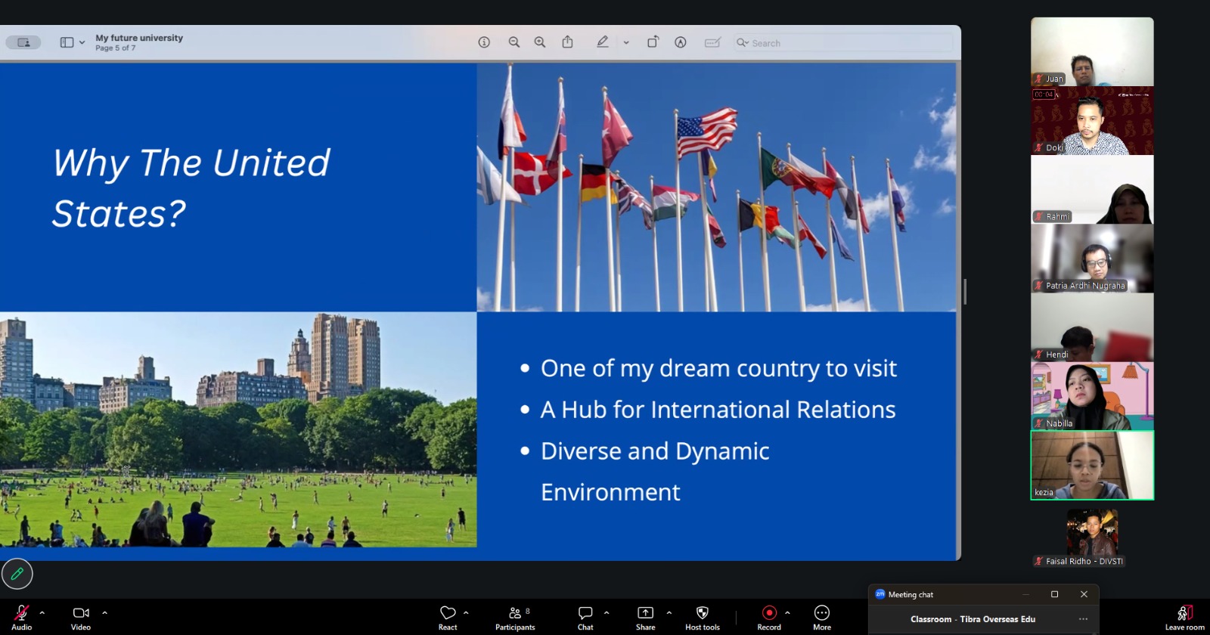Select Hendi's video thumbnail

coord(1092,327)
